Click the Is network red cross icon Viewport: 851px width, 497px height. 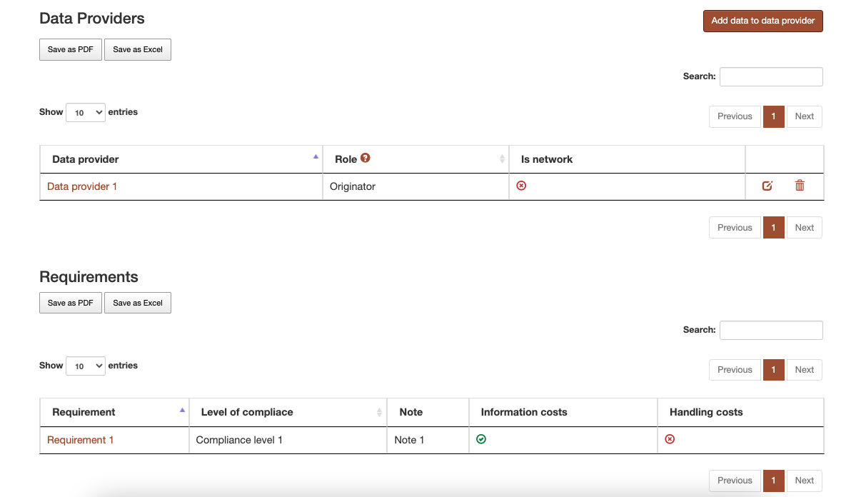point(521,186)
